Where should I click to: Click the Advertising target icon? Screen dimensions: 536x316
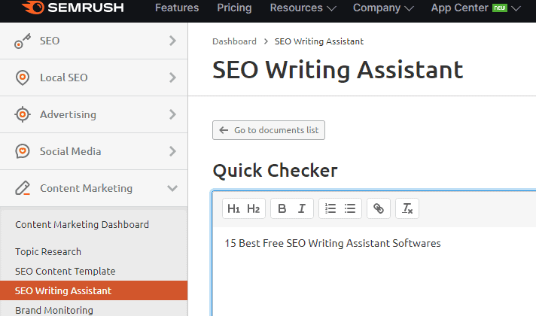[23, 114]
